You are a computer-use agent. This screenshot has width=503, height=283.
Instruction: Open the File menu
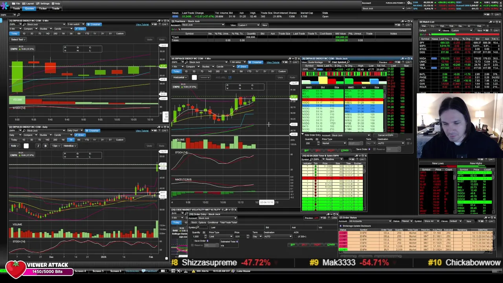[x=16, y=4]
